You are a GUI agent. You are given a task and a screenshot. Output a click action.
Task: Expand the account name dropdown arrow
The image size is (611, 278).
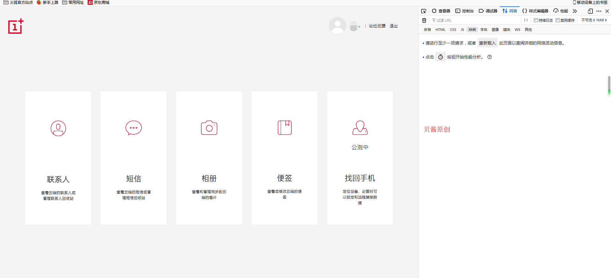pos(359,26)
